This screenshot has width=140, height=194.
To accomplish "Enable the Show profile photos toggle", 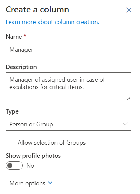I will (14, 166).
